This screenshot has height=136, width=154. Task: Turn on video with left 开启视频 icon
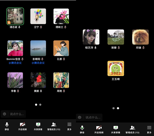click(x=23, y=125)
